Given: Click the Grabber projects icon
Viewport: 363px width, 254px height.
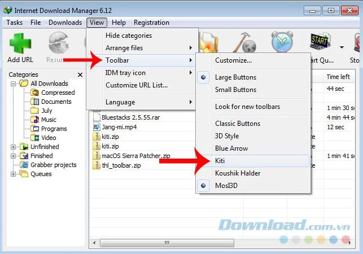Looking at the screenshot, I should coord(24,165).
